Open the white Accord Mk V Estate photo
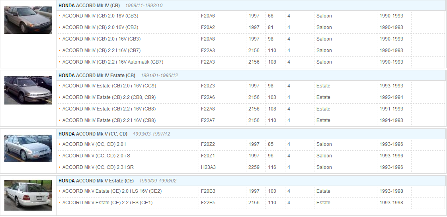Viewport: 447px width, 217px height. point(28,195)
